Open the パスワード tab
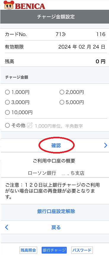109x256 pixels. (x=82, y=250)
